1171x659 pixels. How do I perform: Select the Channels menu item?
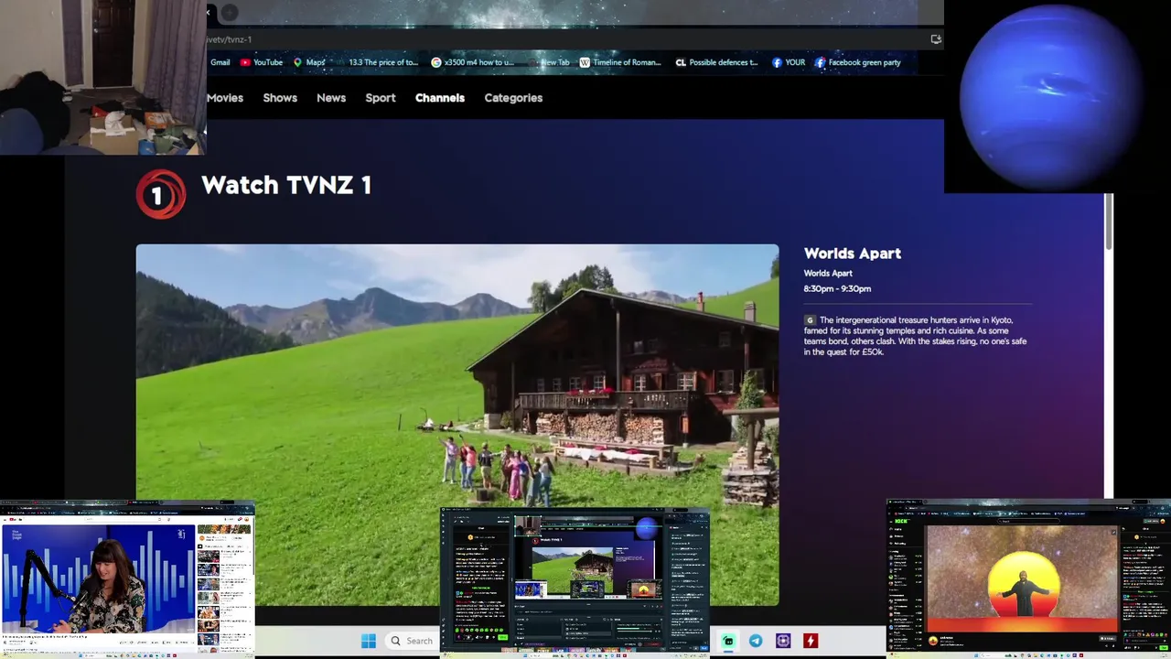(x=440, y=98)
